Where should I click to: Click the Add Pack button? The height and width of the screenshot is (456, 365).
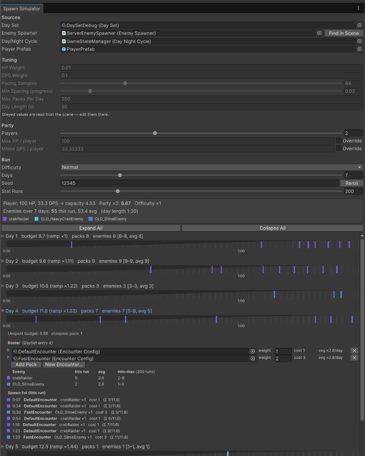tap(26, 365)
